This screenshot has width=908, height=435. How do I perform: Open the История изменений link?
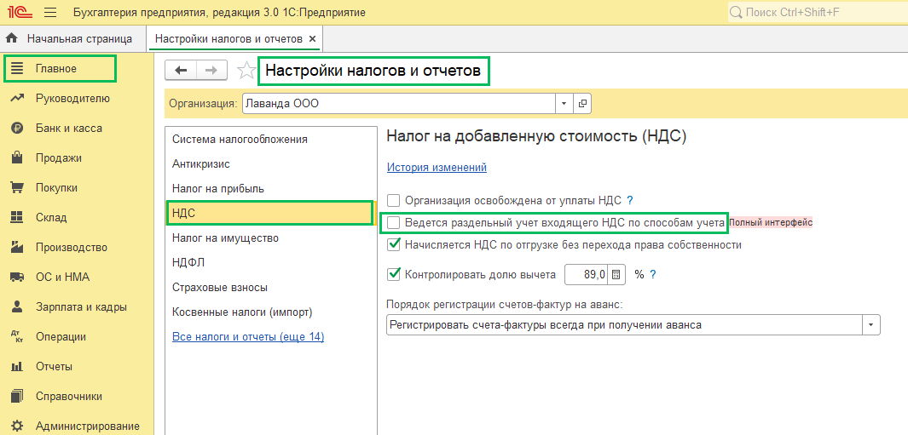(437, 168)
